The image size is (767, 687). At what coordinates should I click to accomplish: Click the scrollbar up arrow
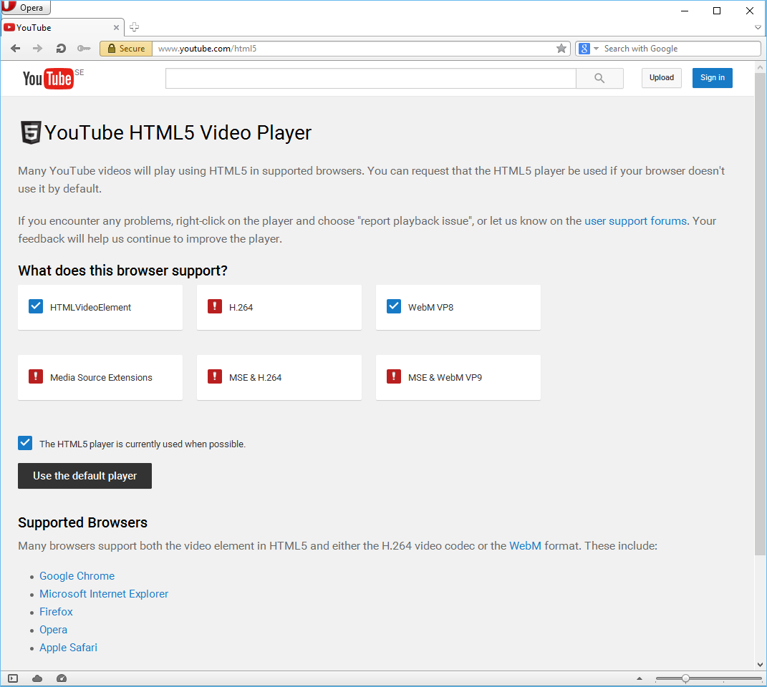[760, 67]
